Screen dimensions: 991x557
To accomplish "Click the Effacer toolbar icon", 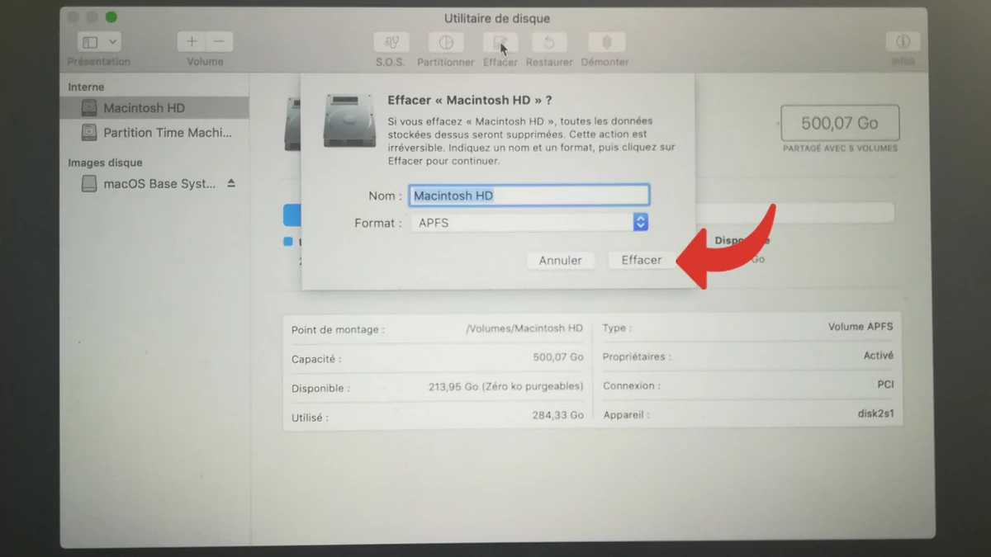I will click(x=500, y=42).
